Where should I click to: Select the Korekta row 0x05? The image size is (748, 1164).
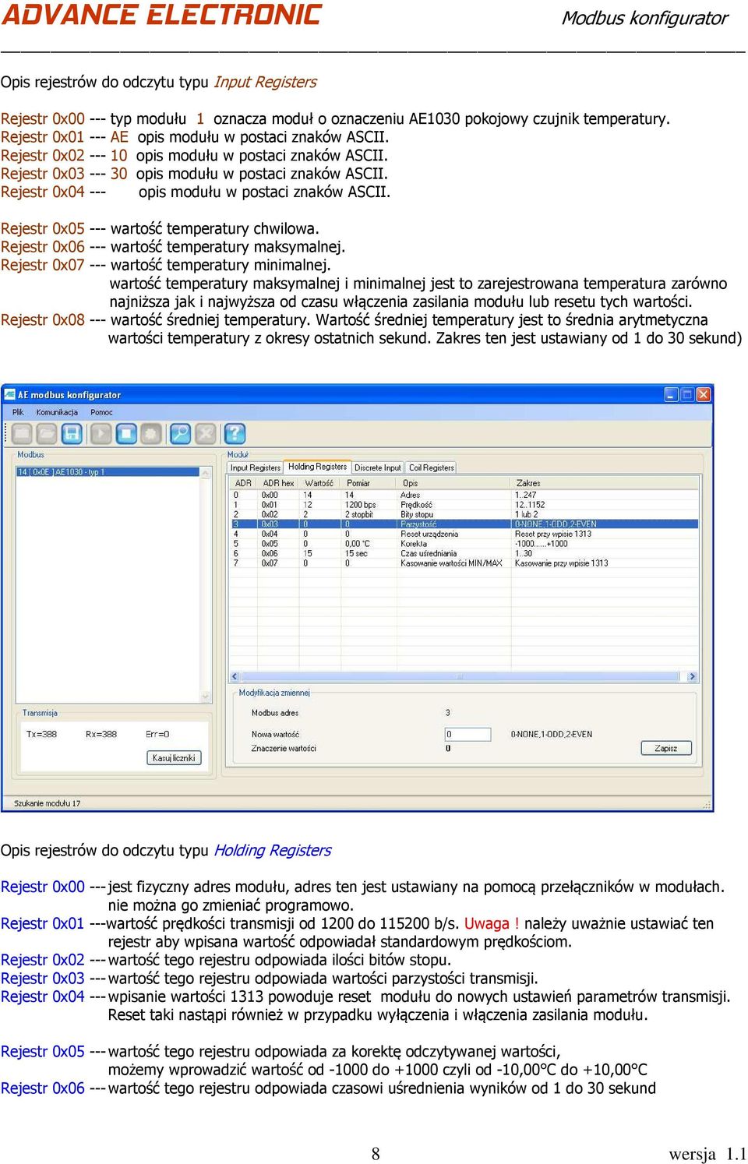(x=464, y=544)
